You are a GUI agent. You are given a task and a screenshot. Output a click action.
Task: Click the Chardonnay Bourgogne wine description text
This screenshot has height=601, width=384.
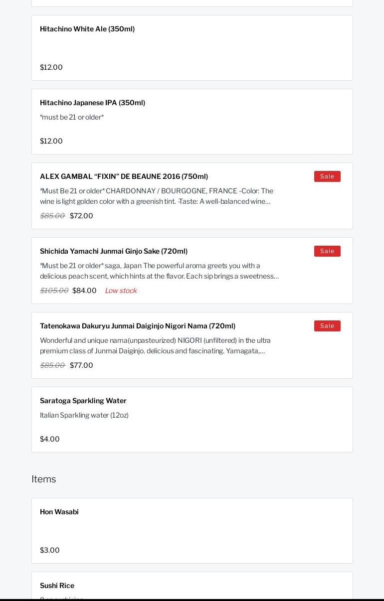point(157,196)
